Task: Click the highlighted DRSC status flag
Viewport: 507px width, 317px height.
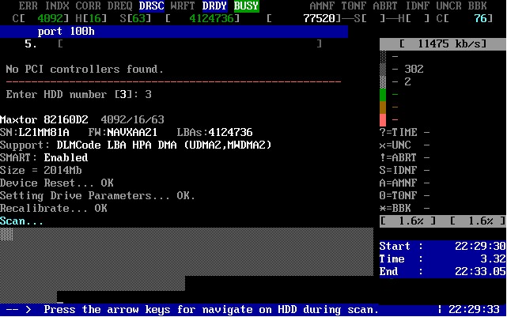Action: click(x=151, y=6)
